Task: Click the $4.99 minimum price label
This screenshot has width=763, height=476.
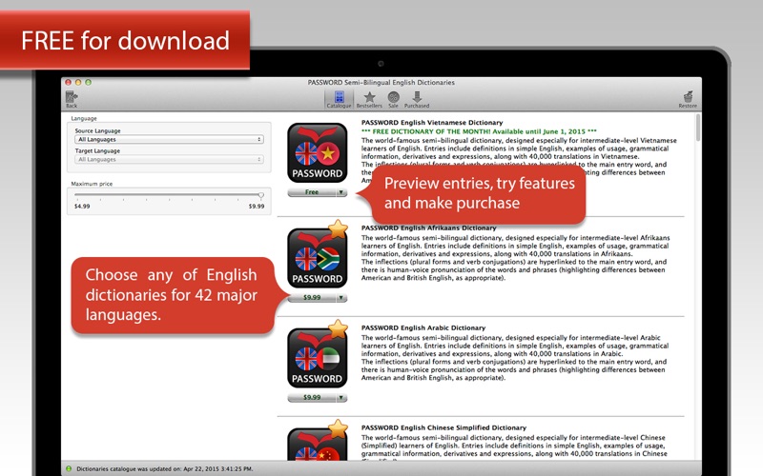Action: 82,207
